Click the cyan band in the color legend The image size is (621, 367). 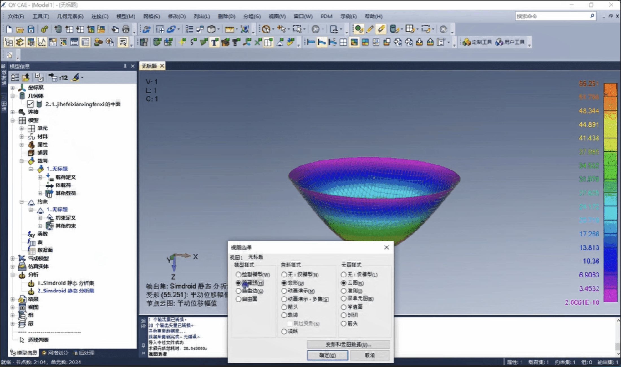click(610, 213)
